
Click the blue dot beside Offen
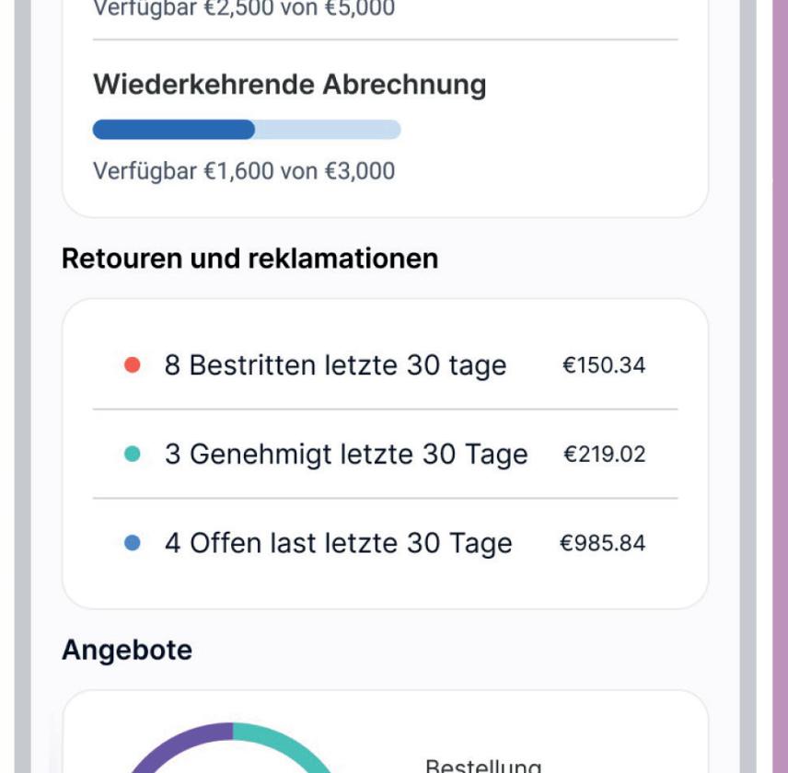(132, 543)
